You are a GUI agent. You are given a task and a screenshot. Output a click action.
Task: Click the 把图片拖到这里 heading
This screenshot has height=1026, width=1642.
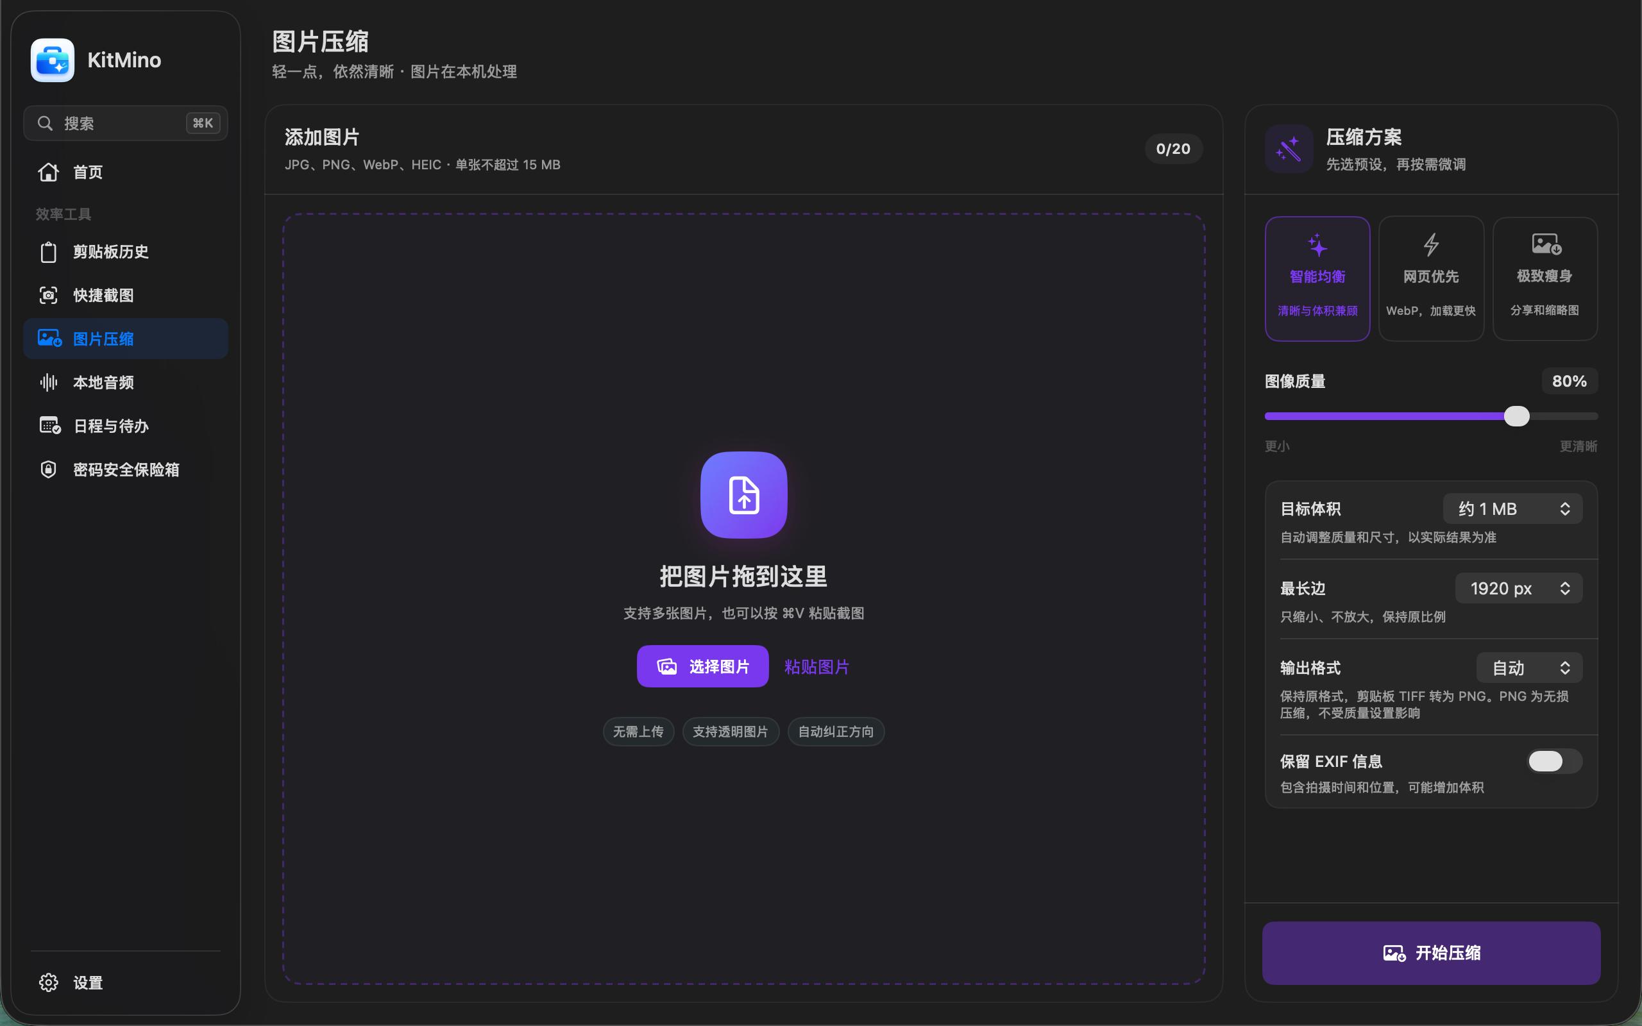(x=743, y=576)
